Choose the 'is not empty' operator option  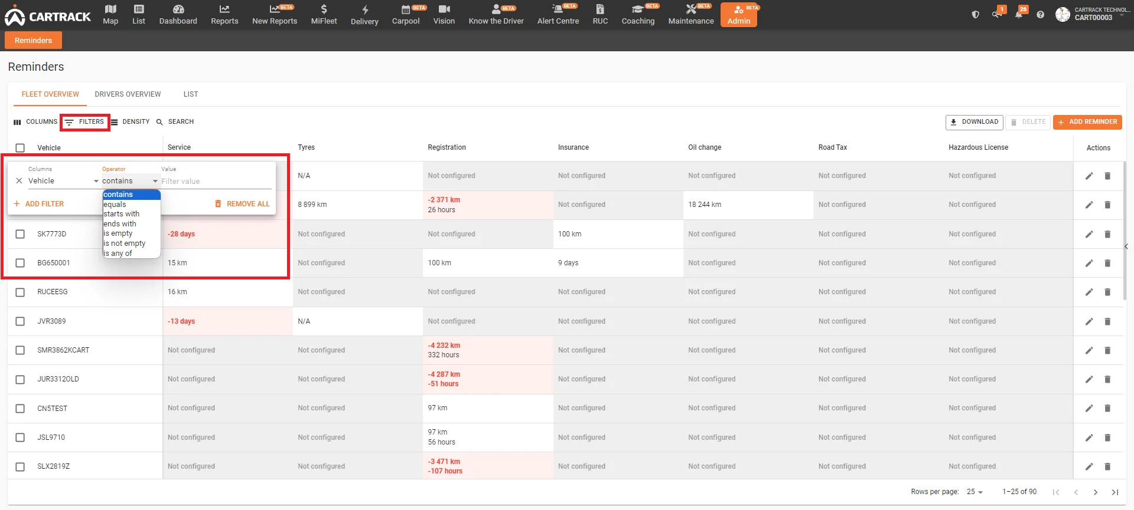point(132,244)
